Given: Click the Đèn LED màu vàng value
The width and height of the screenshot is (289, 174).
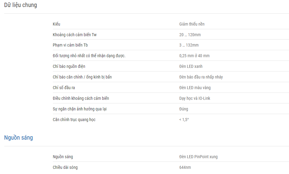Looking at the screenshot, I should pos(195,88).
